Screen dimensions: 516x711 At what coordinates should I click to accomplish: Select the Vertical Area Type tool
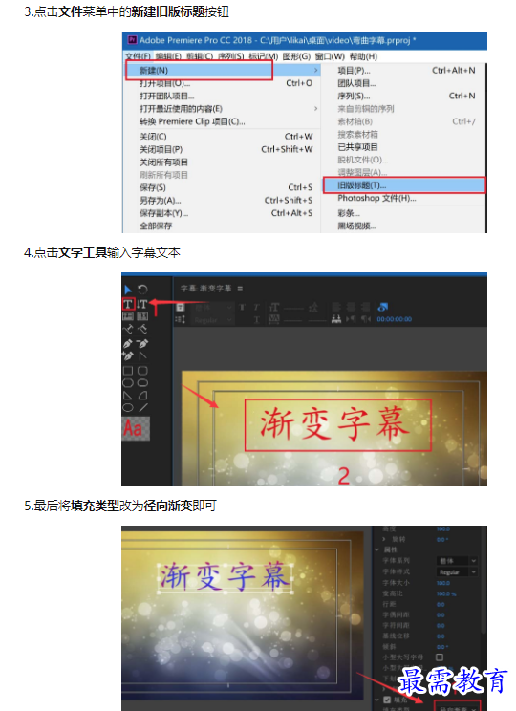pyautogui.click(x=142, y=316)
